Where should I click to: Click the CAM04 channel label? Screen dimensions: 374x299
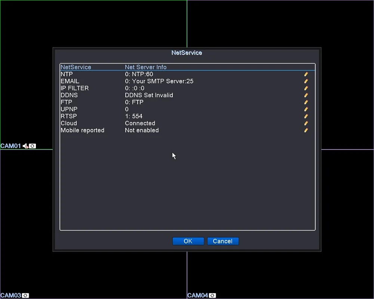pos(198,295)
